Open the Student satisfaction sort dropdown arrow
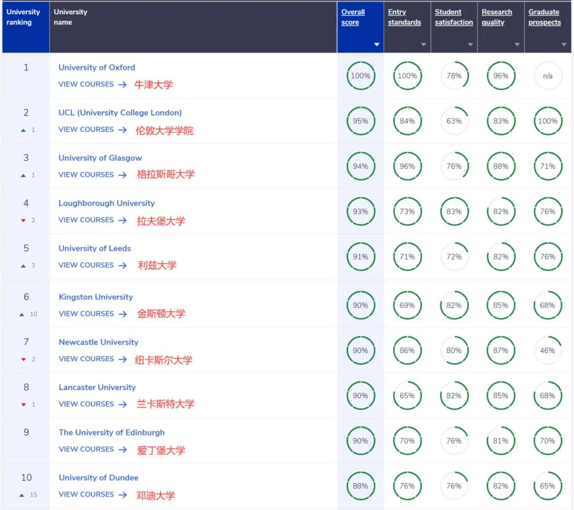The width and height of the screenshot is (574, 510). click(x=470, y=45)
